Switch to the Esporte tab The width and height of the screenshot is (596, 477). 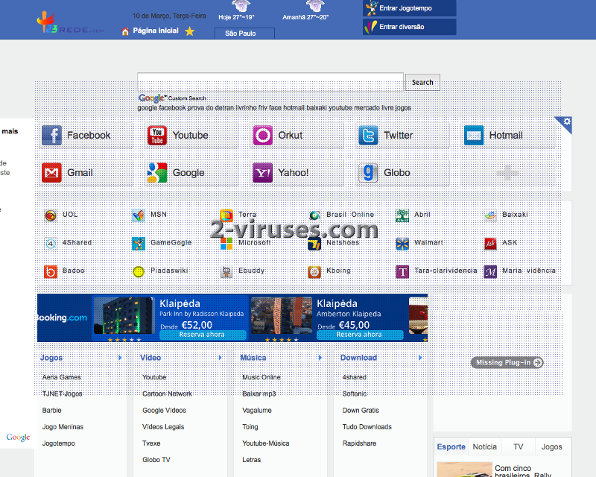pyautogui.click(x=451, y=446)
